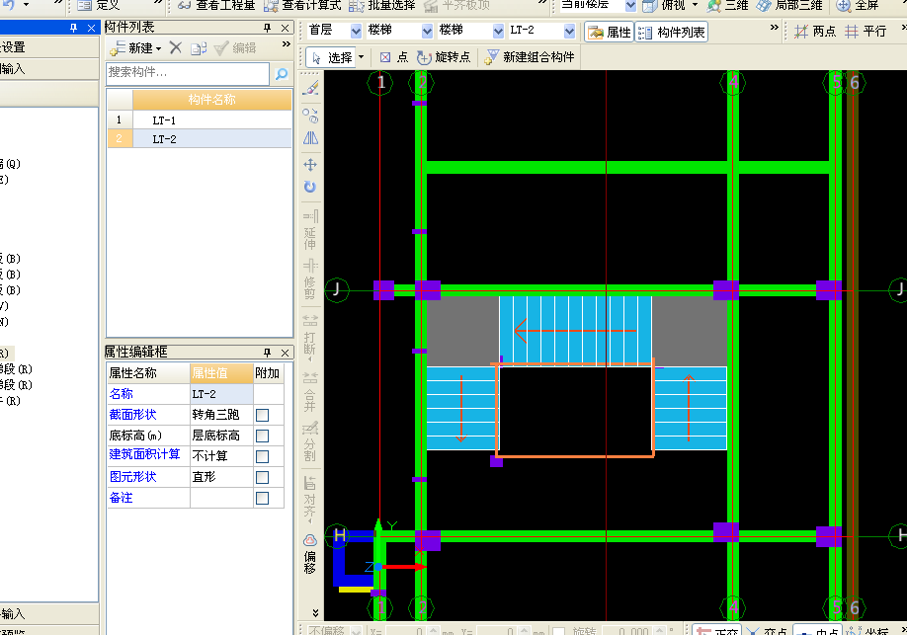The height and width of the screenshot is (635, 907).
Task: Click the LT-2 name value cell
Action: tap(221, 394)
